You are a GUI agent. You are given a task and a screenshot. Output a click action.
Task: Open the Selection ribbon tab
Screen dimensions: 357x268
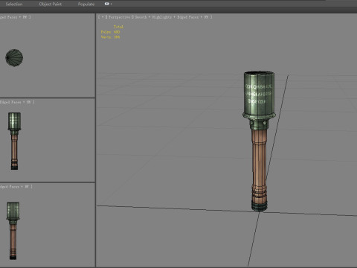[x=14, y=4]
